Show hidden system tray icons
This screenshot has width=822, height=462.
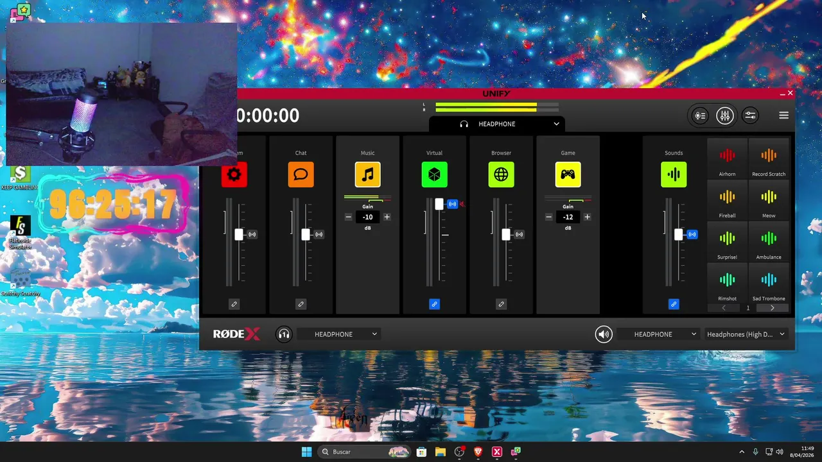pos(742,452)
